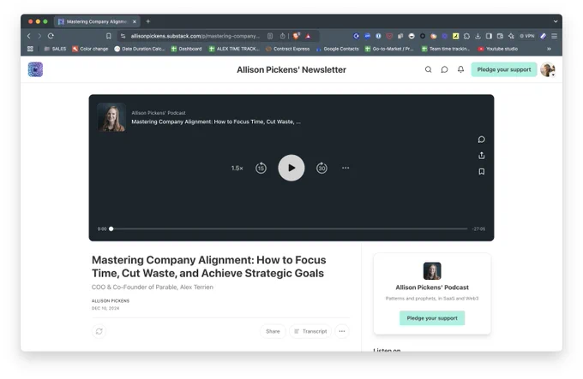Click the newsletter logo icon
583x379 pixels.
tap(35, 69)
